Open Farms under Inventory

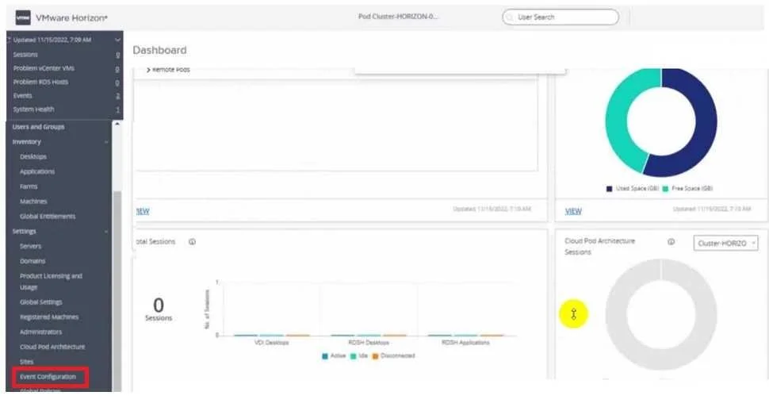[x=29, y=186]
